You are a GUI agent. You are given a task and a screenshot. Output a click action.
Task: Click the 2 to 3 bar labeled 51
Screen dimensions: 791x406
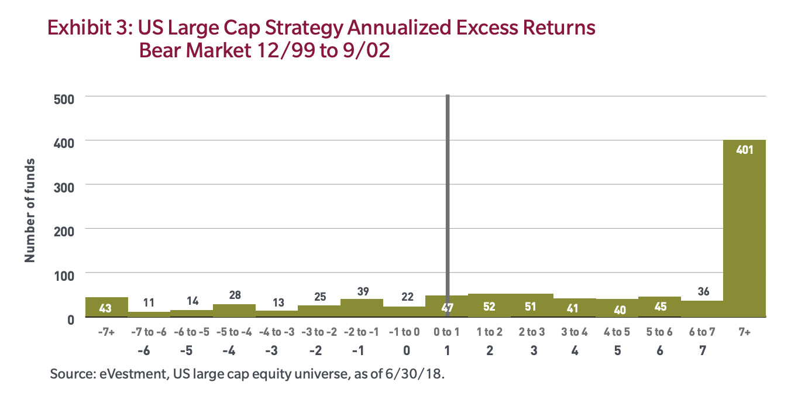532,305
